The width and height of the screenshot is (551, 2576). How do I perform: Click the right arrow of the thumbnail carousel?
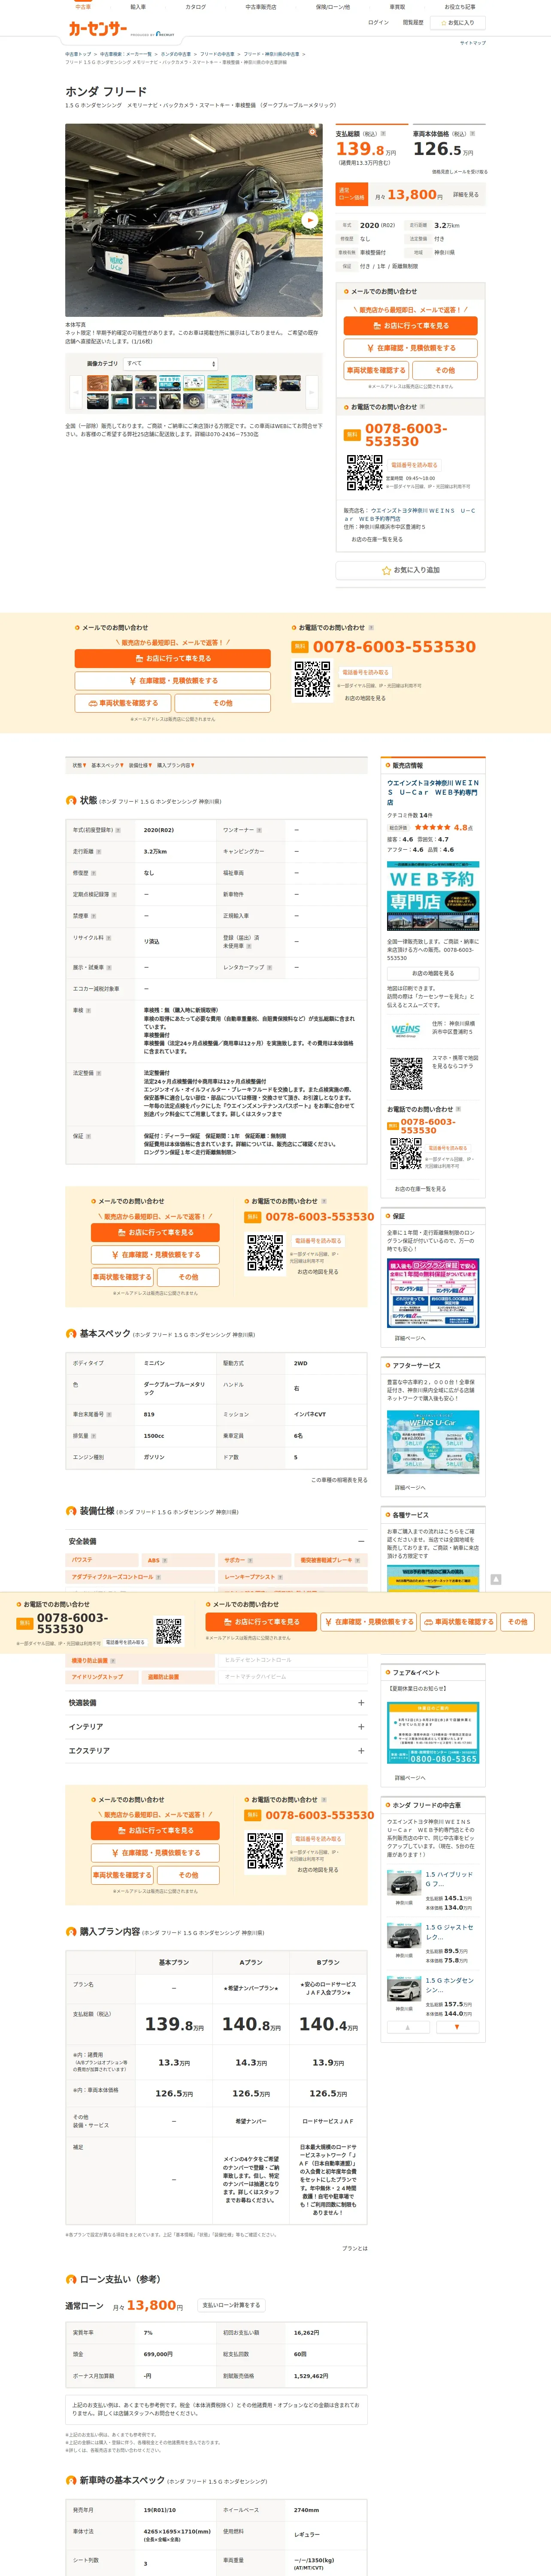pos(311,392)
